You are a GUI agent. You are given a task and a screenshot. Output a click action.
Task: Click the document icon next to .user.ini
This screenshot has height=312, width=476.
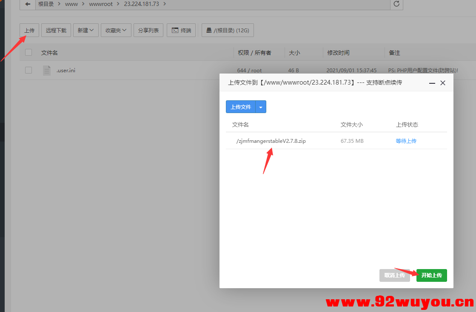(x=46, y=70)
